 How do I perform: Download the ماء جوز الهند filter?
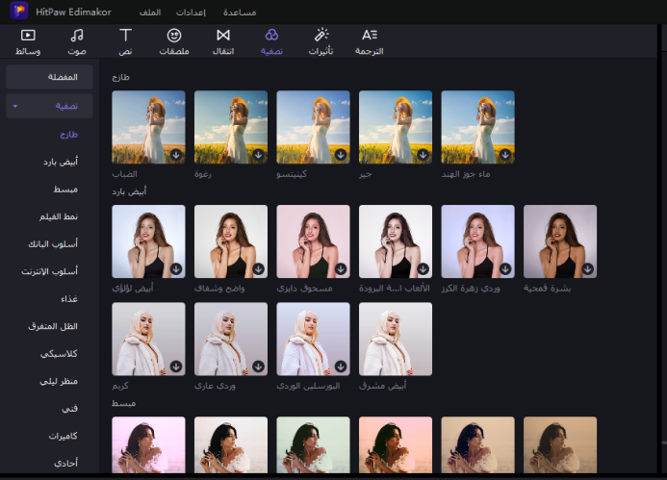505,155
